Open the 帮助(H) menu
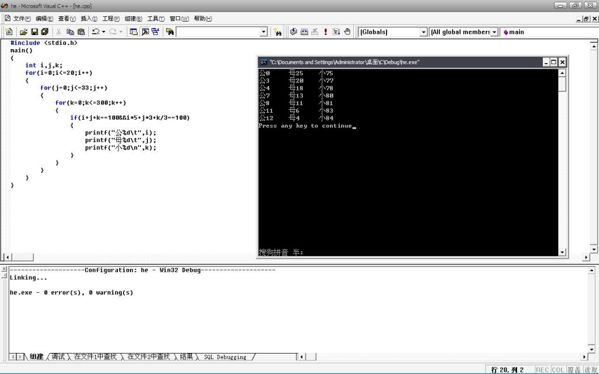Image resolution: width=599 pixels, height=374 pixels. (x=203, y=19)
